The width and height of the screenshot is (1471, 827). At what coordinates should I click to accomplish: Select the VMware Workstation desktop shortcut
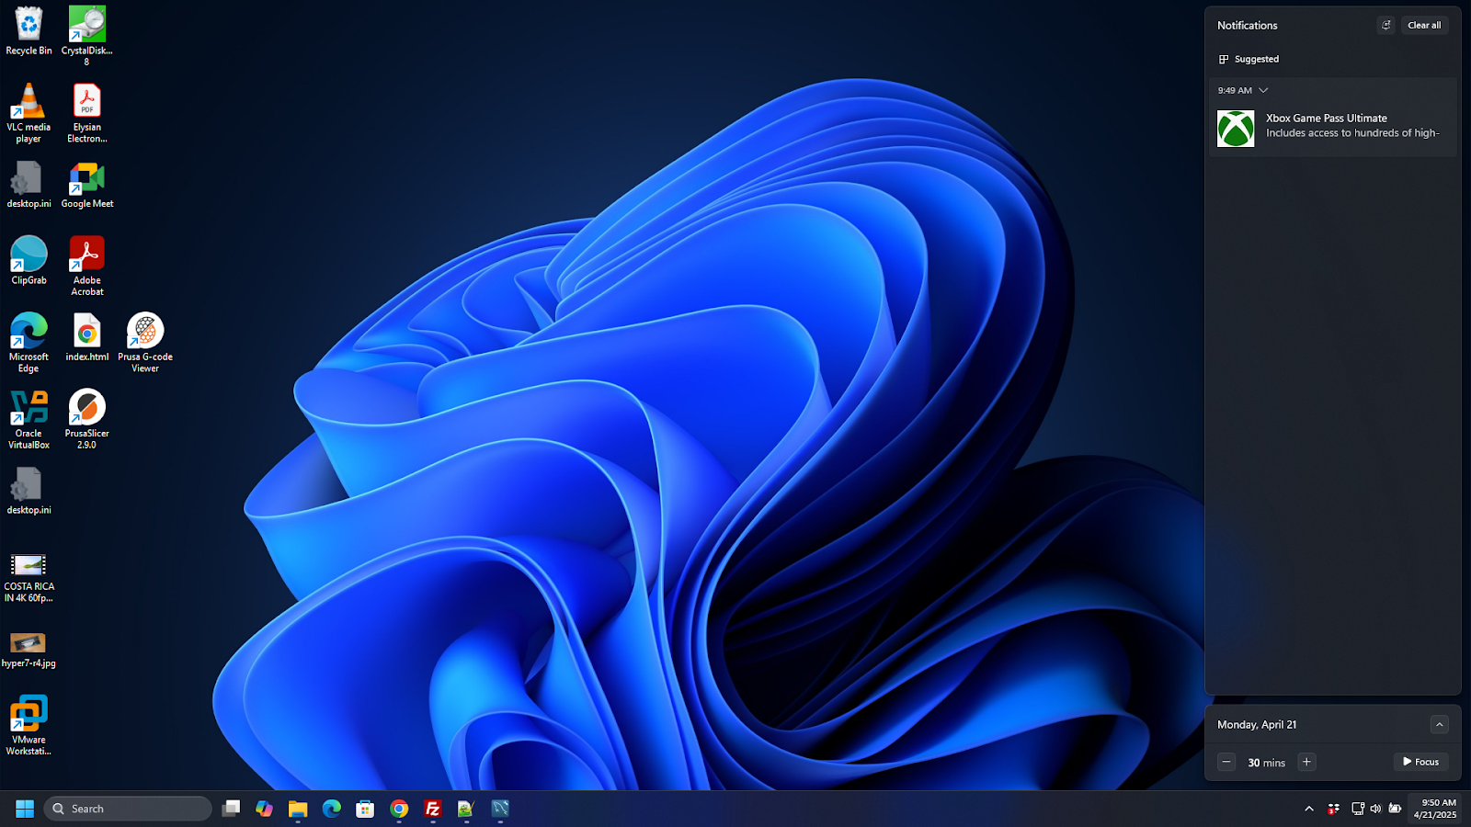(x=29, y=726)
